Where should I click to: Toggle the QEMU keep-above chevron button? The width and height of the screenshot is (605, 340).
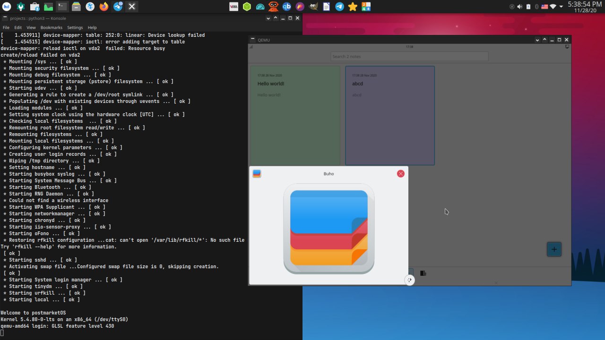click(544, 40)
